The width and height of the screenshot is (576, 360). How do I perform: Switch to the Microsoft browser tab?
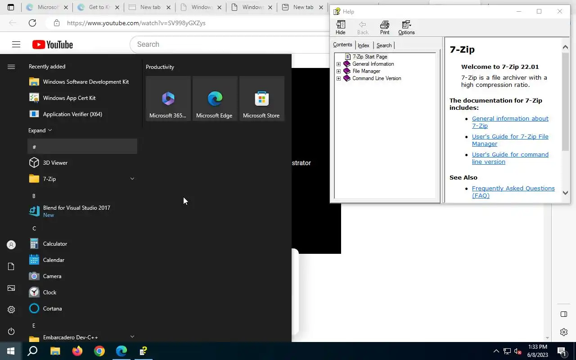48,7
